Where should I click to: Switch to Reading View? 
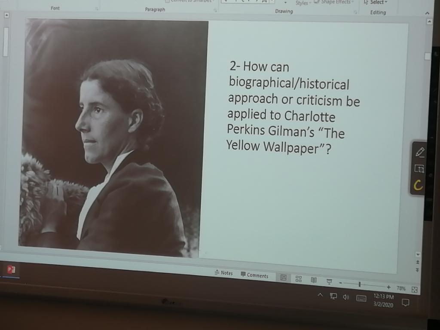(314, 280)
